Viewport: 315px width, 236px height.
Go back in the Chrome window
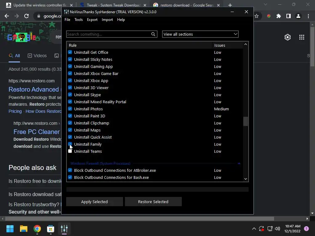[7, 16]
